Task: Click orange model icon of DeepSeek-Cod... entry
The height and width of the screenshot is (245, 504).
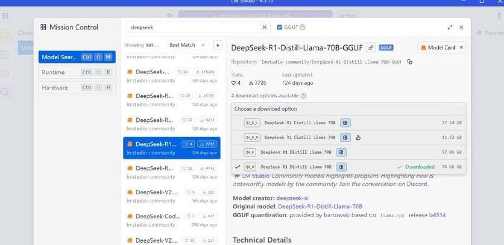Action: point(130,217)
